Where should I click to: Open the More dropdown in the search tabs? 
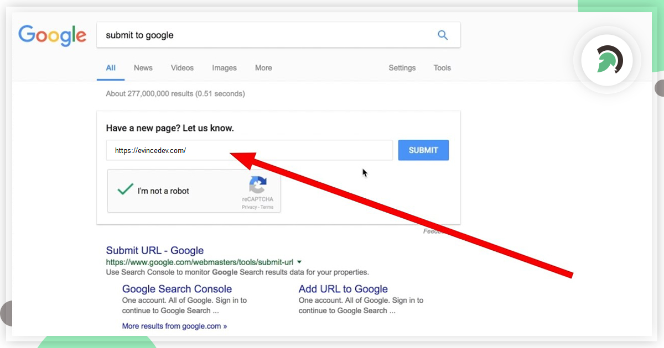(263, 67)
